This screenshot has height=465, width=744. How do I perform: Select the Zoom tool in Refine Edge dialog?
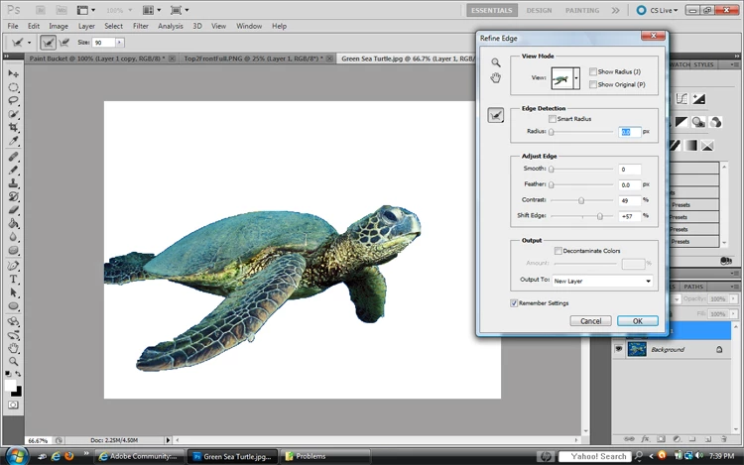click(x=496, y=62)
